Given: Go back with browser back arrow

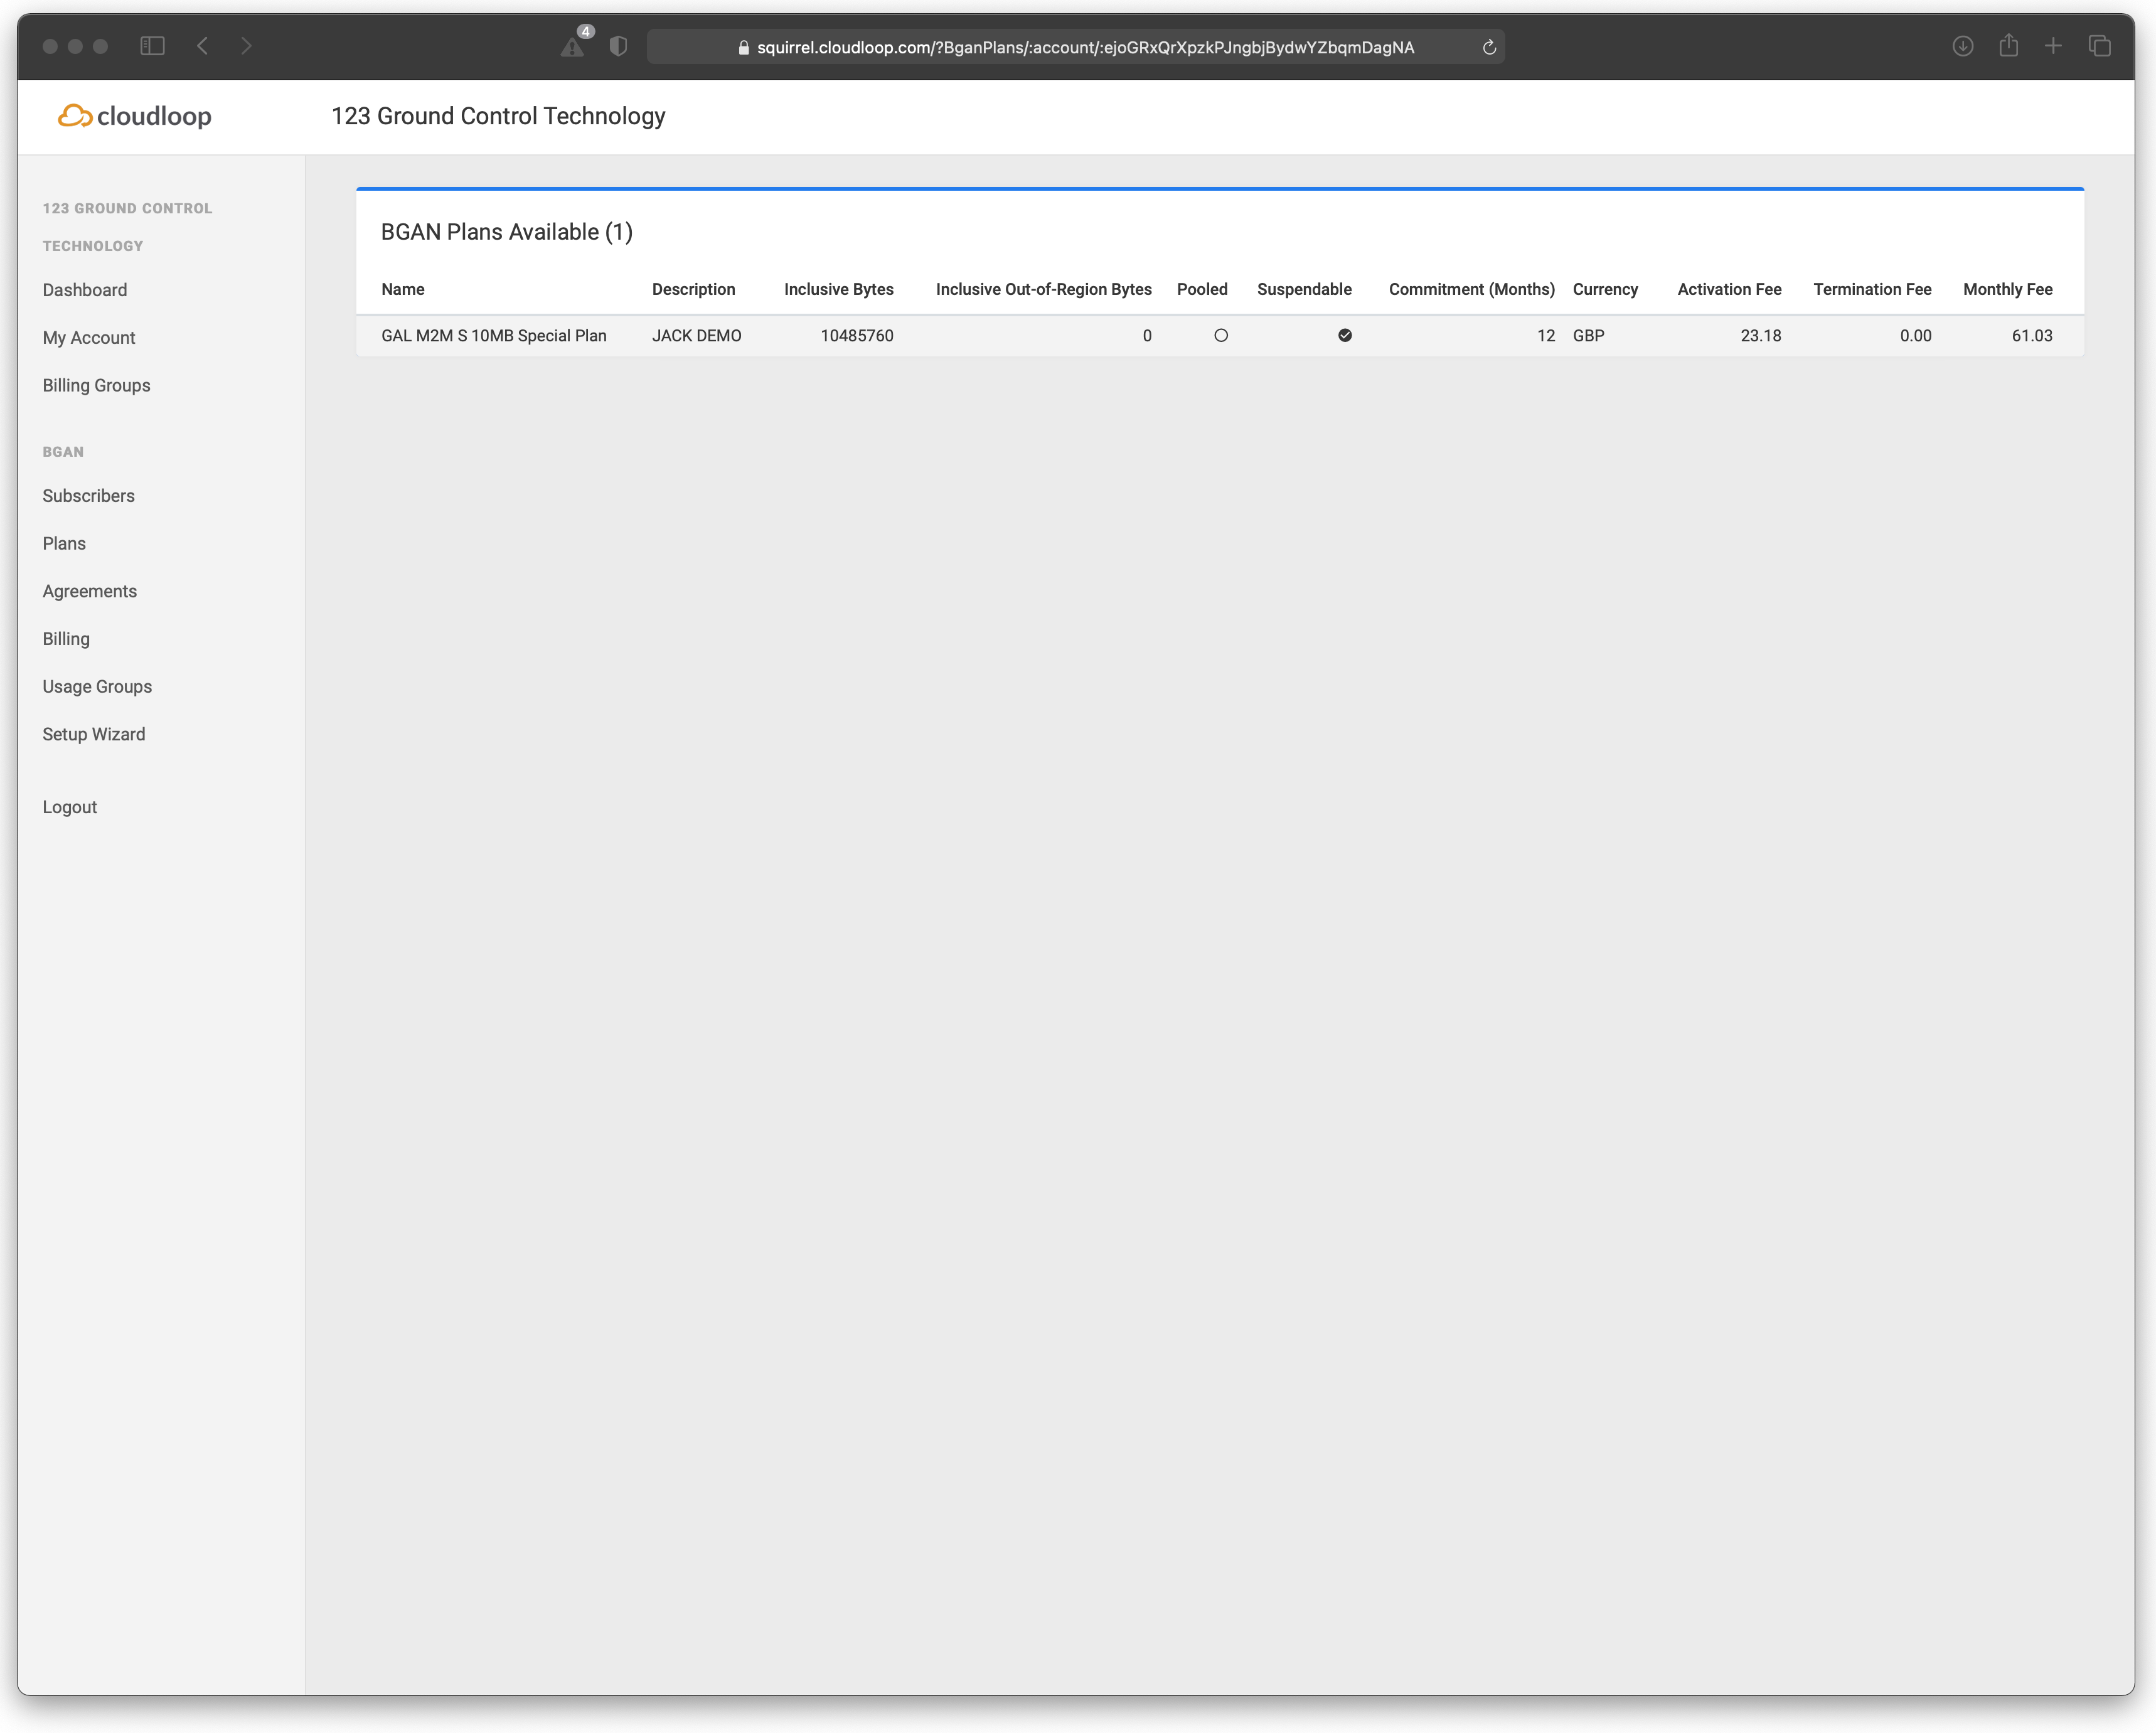Looking at the screenshot, I should tap(203, 46).
